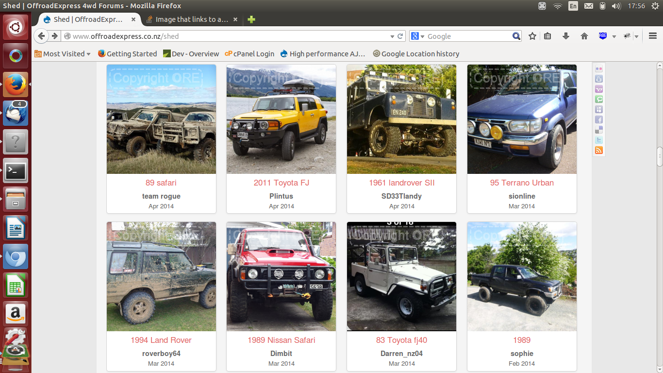Open the Downloads arrow in toolbar
The height and width of the screenshot is (373, 663).
coord(565,36)
